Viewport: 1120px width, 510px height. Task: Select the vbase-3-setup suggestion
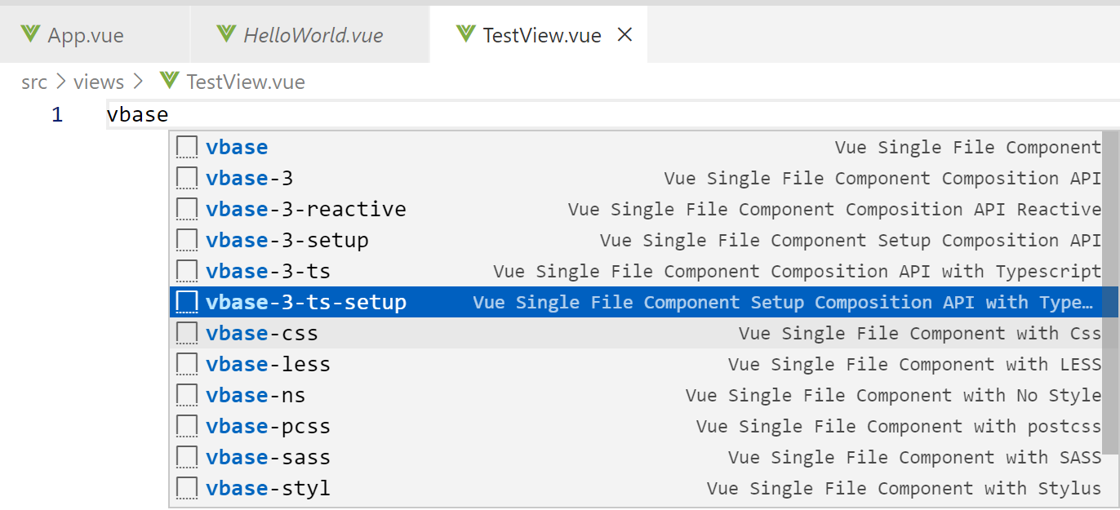pyautogui.click(x=287, y=241)
